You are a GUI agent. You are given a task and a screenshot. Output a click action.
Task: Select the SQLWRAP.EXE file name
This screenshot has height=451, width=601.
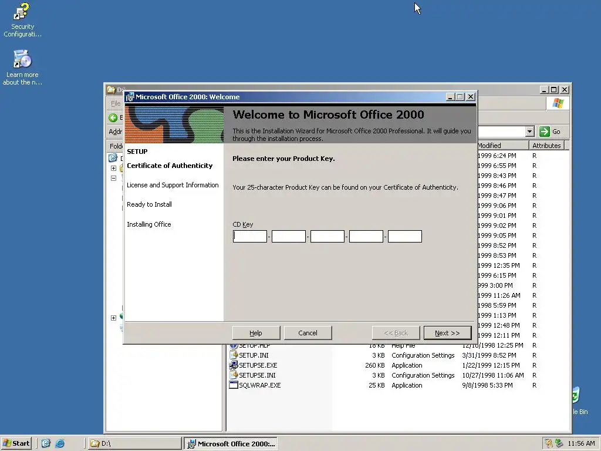(x=260, y=385)
